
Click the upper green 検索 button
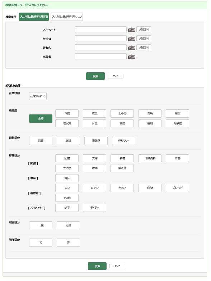pos(95,76)
